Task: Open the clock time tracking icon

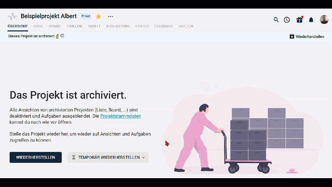Action: point(287,20)
